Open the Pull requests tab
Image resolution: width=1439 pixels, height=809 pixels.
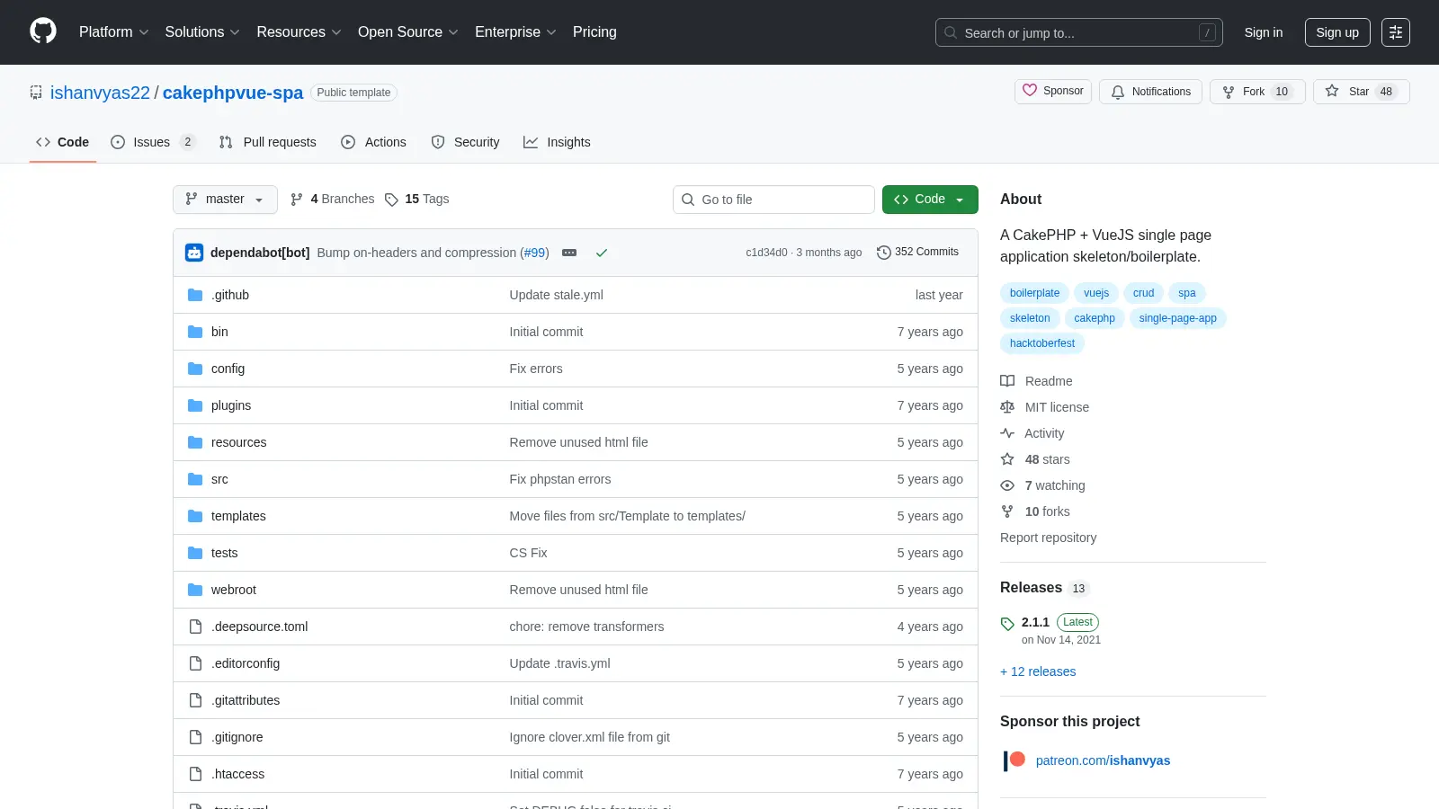click(x=267, y=142)
